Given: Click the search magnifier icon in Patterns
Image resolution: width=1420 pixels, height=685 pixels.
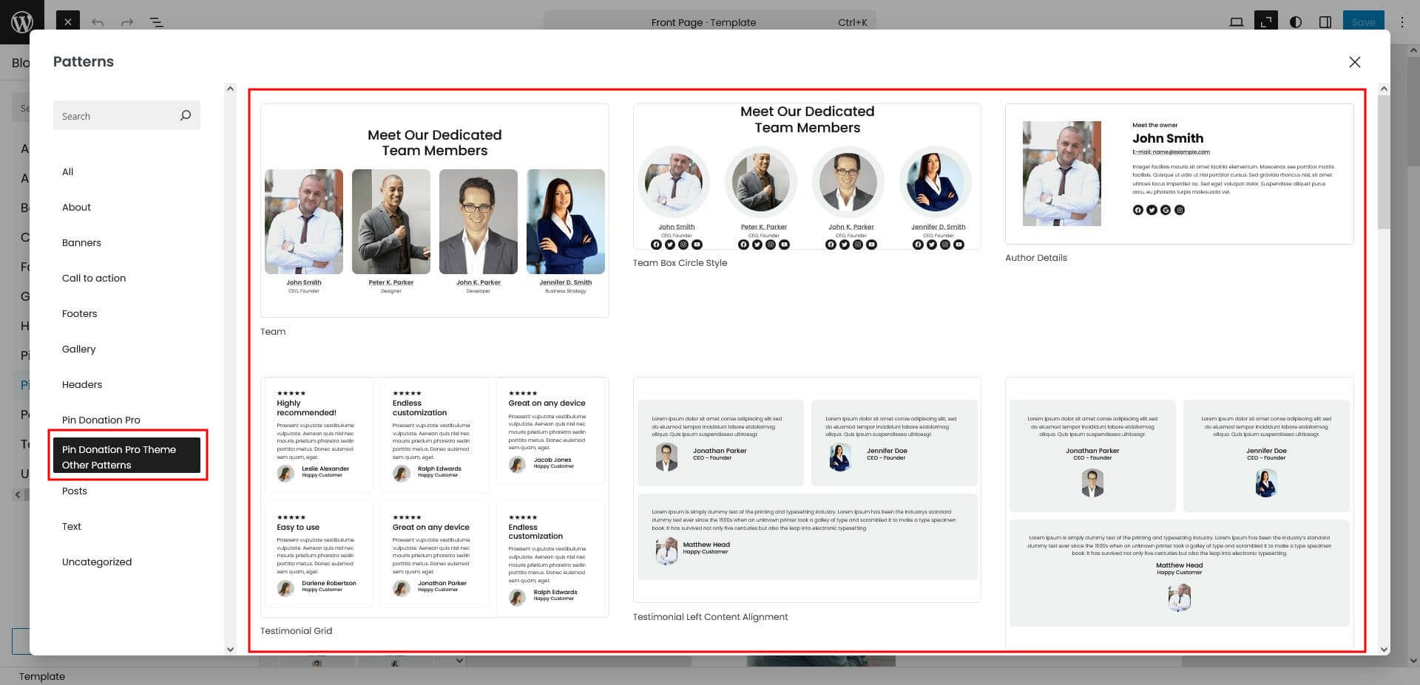Looking at the screenshot, I should 186,115.
